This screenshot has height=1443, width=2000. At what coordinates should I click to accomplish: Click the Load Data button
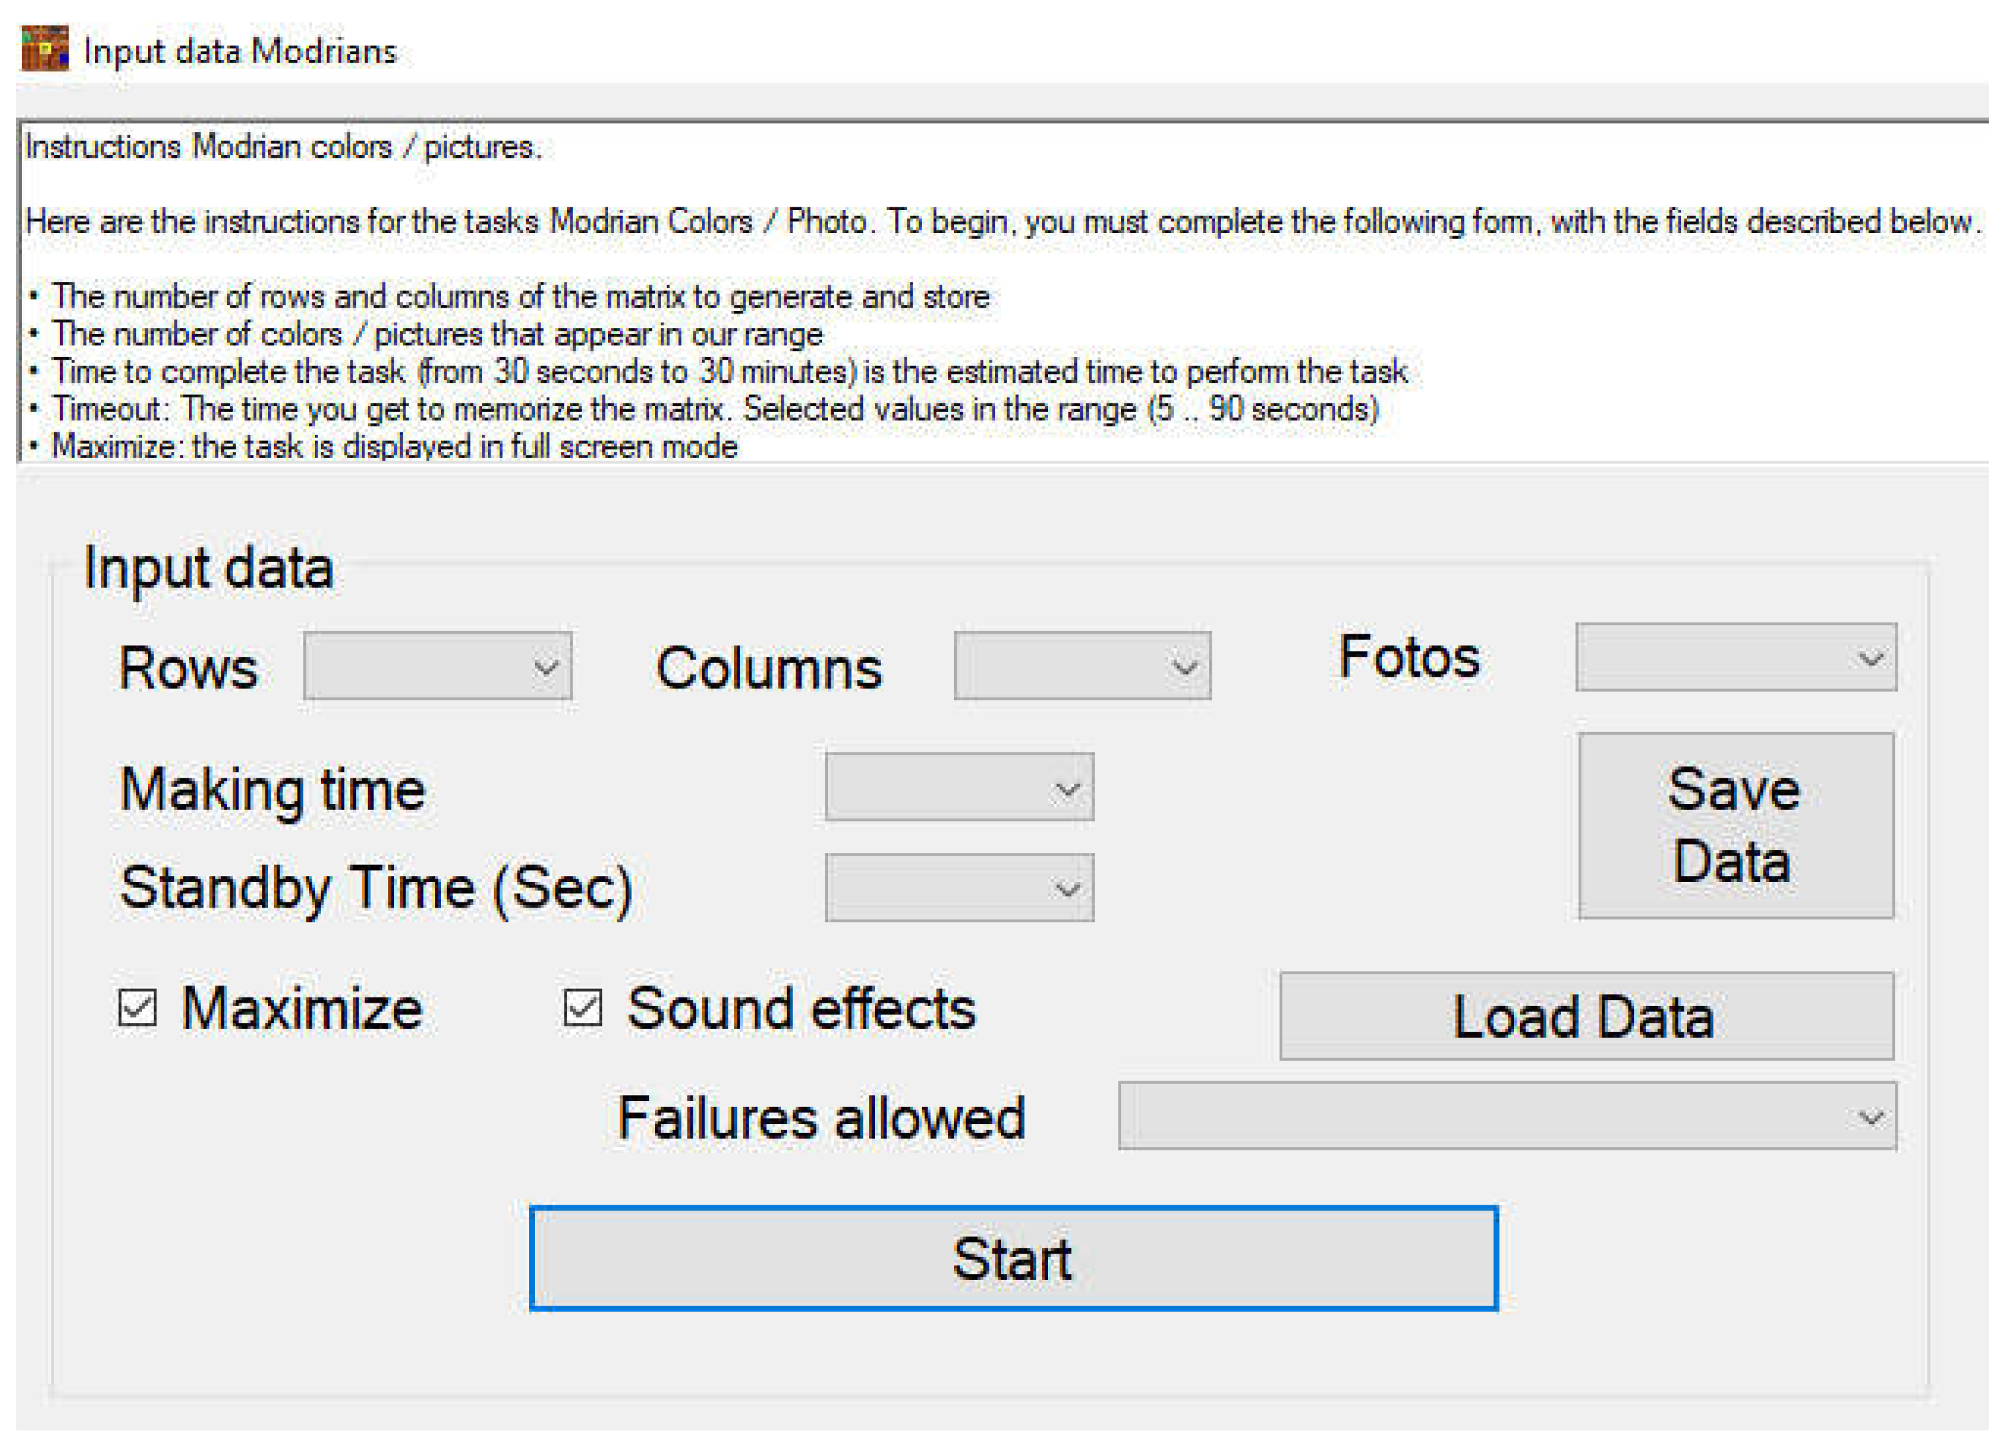(x=1587, y=1017)
